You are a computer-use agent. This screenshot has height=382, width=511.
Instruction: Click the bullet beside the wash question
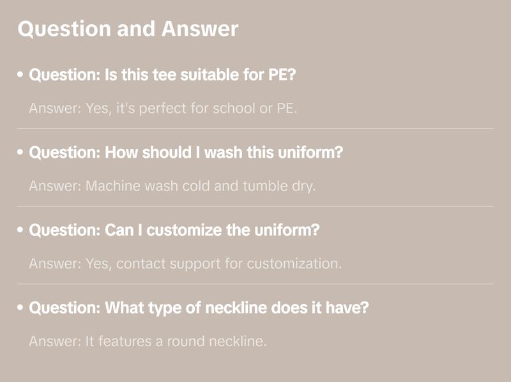21,153
